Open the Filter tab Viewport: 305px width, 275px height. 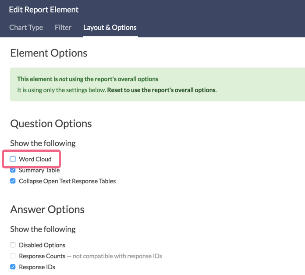click(x=63, y=27)
